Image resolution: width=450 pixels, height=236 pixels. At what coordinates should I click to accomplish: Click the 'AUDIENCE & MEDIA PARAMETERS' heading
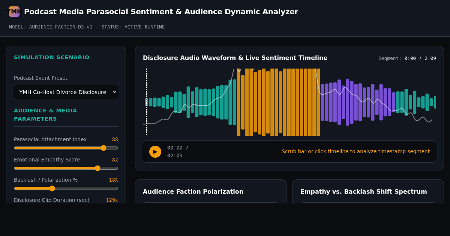[45, 115]
